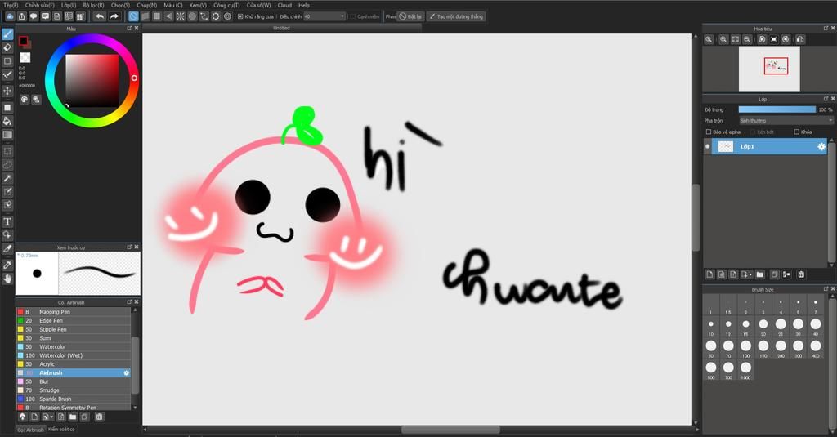The width and height of the screenshot is (837, 437).
Task: Select the Smudge brush
Action: (x=73, y=390)
